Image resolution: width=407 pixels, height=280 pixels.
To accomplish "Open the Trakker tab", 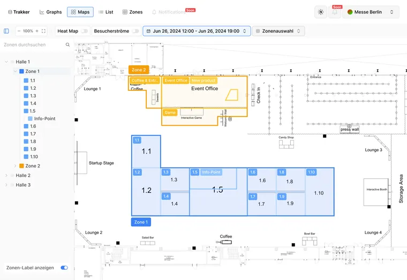I will pos(19,12).
